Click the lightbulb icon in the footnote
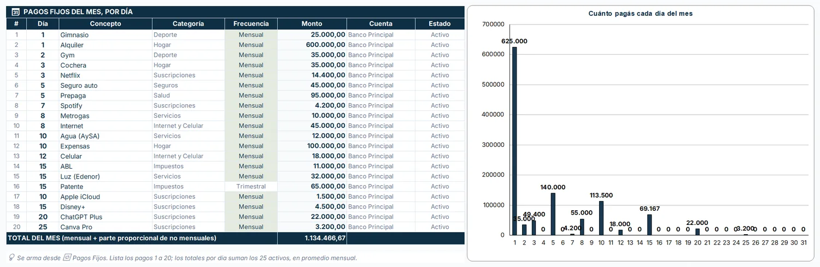 pyautogui.click(x=11, y=258)
